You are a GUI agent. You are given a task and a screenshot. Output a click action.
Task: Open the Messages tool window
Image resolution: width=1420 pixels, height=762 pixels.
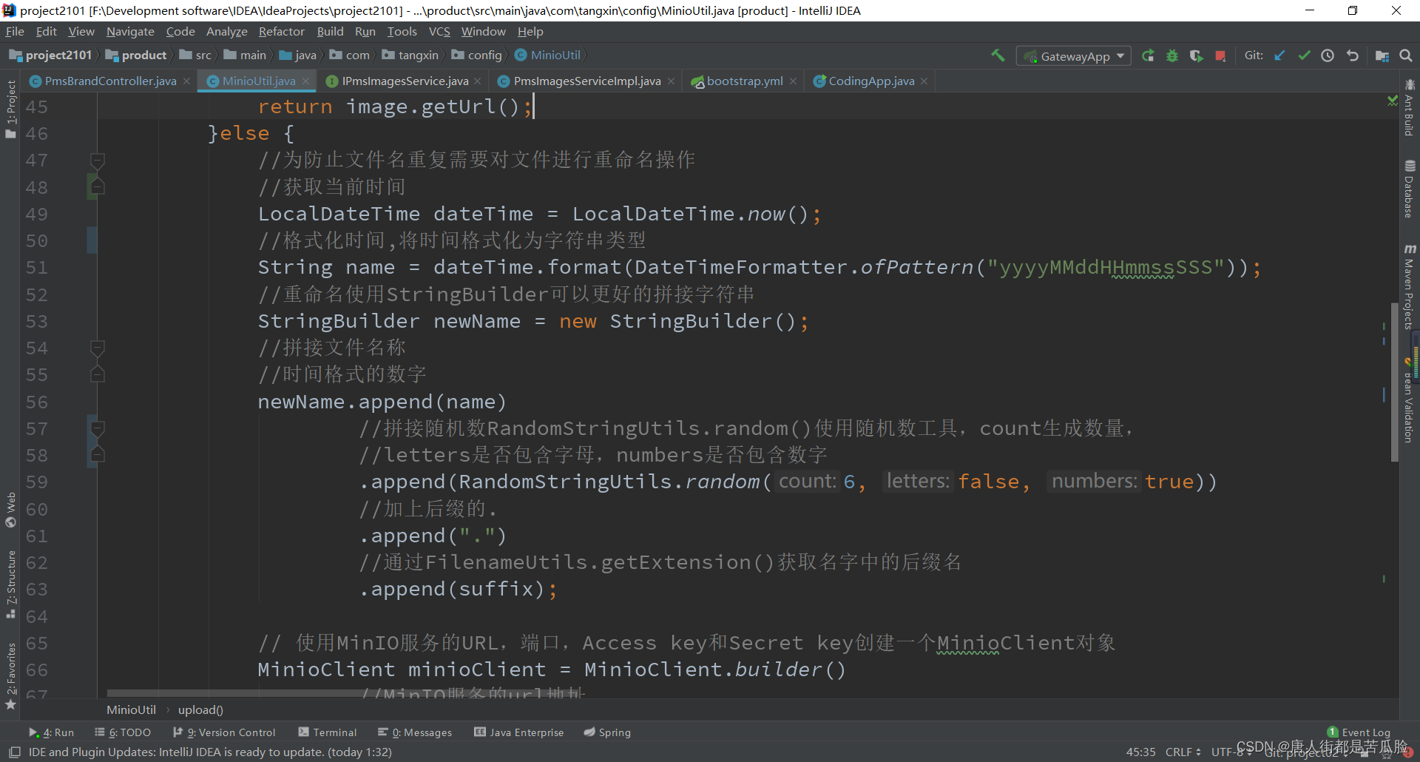415,732
